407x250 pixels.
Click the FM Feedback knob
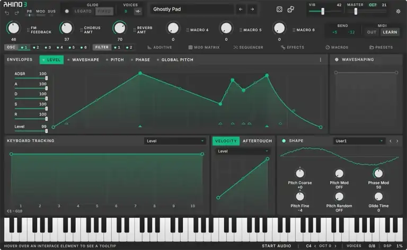(x=13, y=28)
